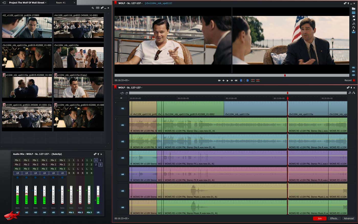Open the Effects.. button
358x224 pixels.
click(x=334, y=218)
